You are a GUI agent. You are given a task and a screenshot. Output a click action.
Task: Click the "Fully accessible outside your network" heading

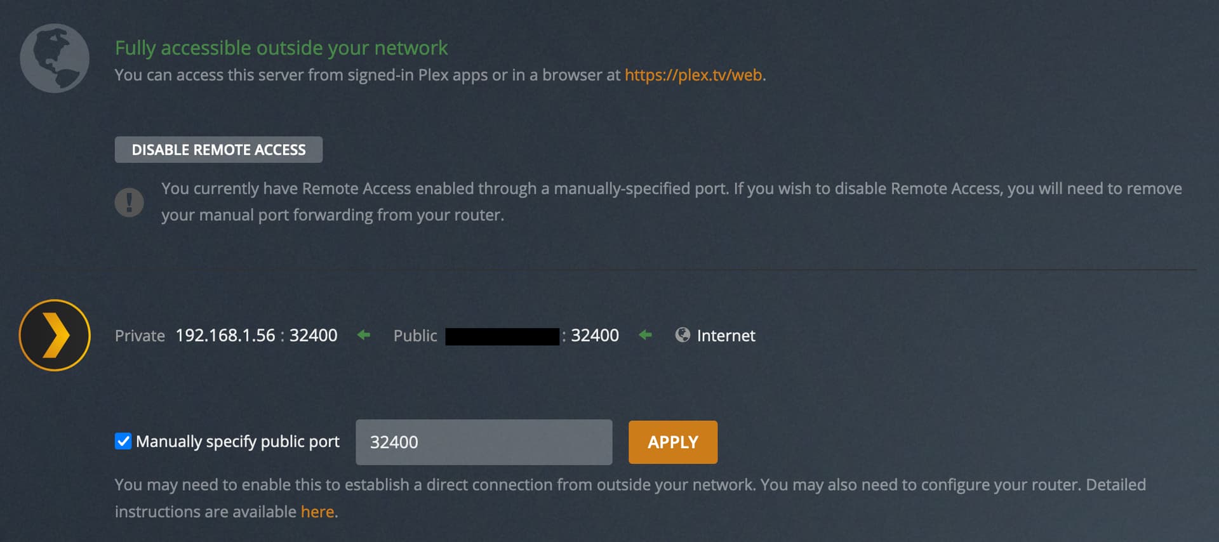pyautogui.click(x=281, y=48)
